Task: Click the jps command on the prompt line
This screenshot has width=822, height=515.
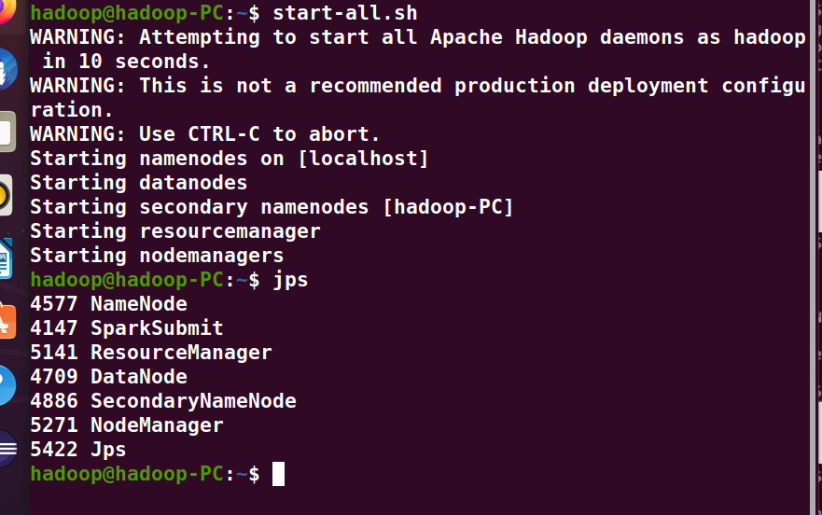Action: tap(289, 280)
